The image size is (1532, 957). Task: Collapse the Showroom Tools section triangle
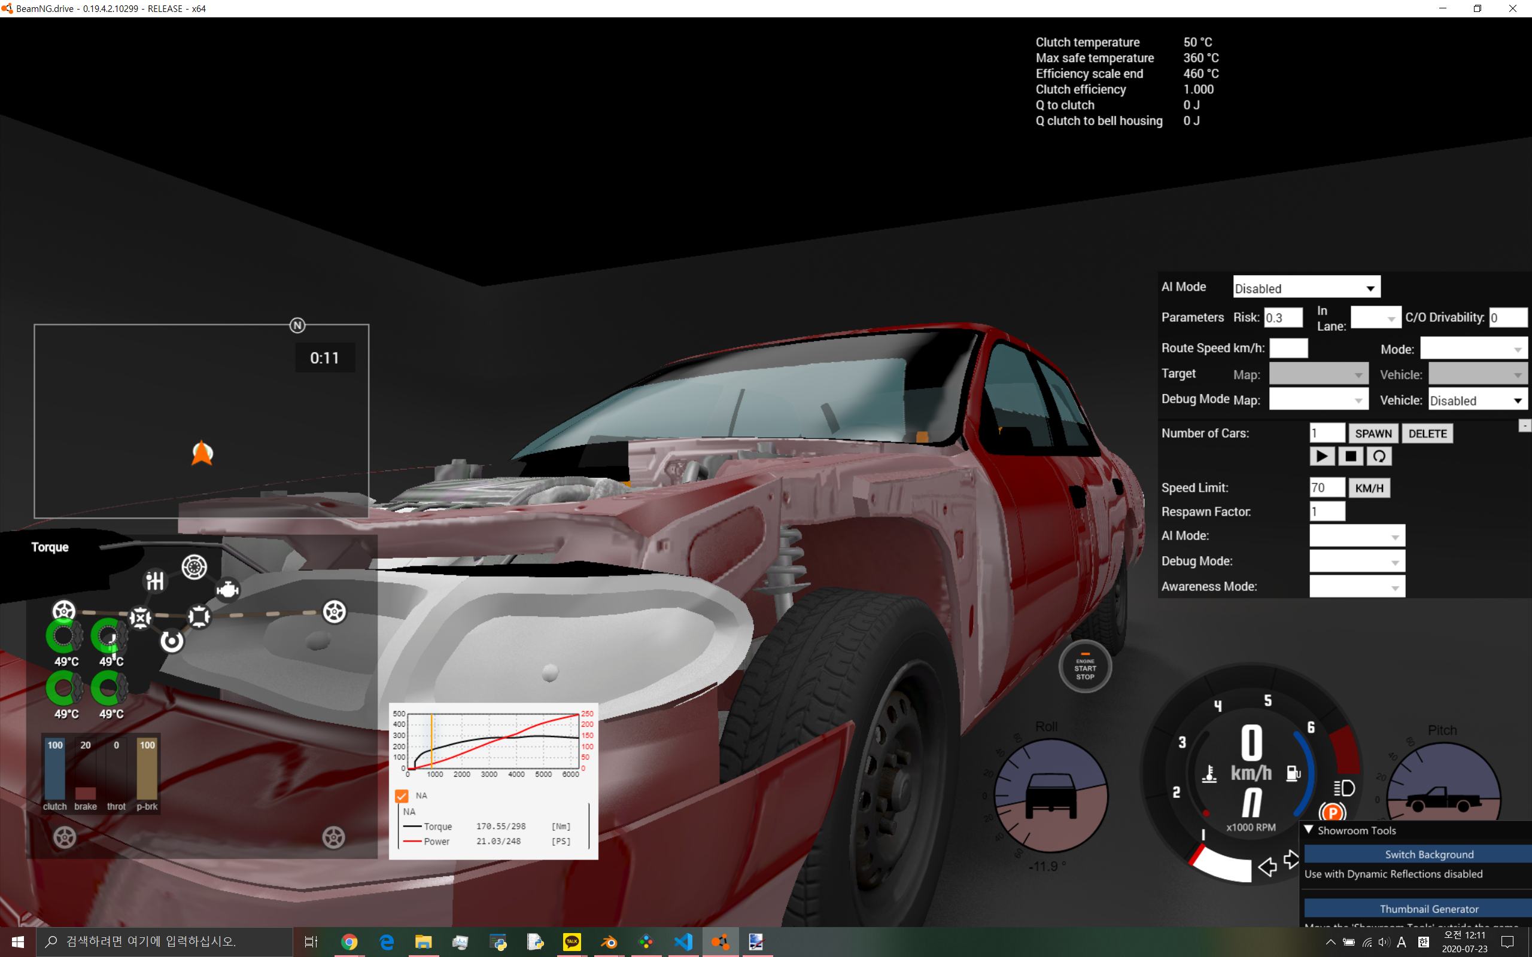pos(1308,830)
